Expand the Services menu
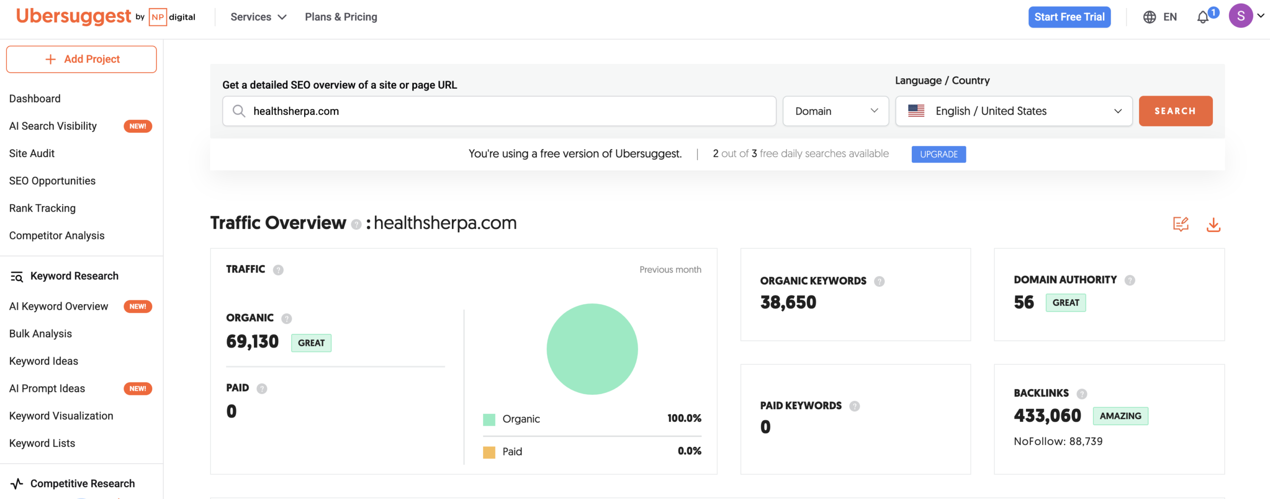 [258, 17]
